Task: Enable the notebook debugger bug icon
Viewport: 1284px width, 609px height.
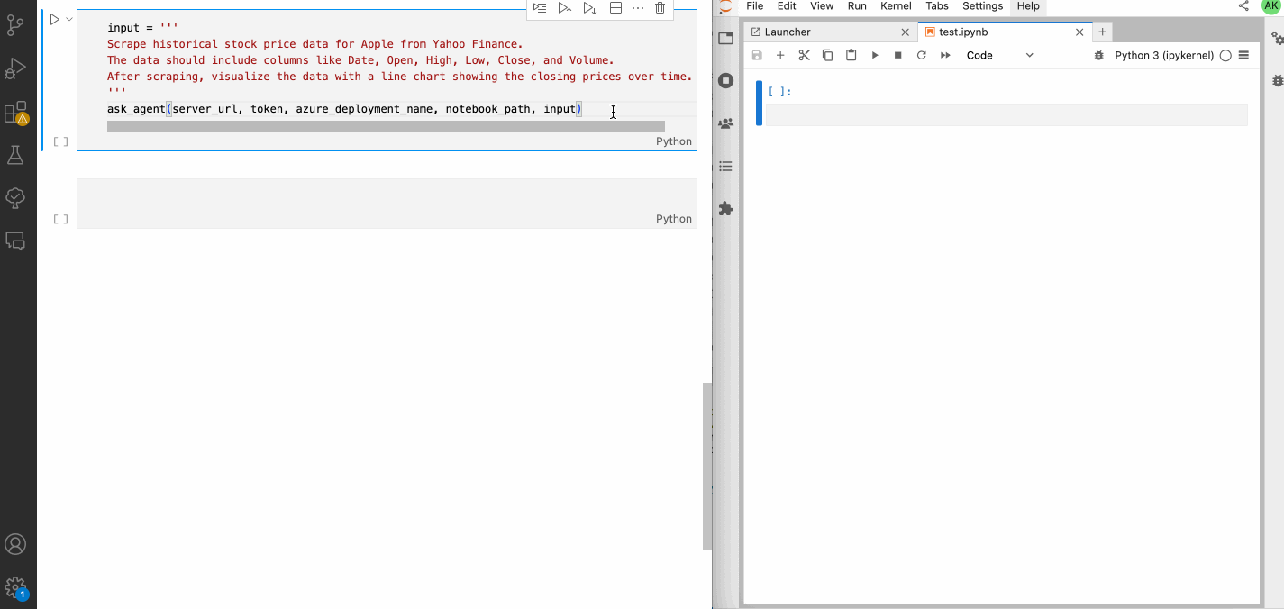Action: click(1097, 55)
